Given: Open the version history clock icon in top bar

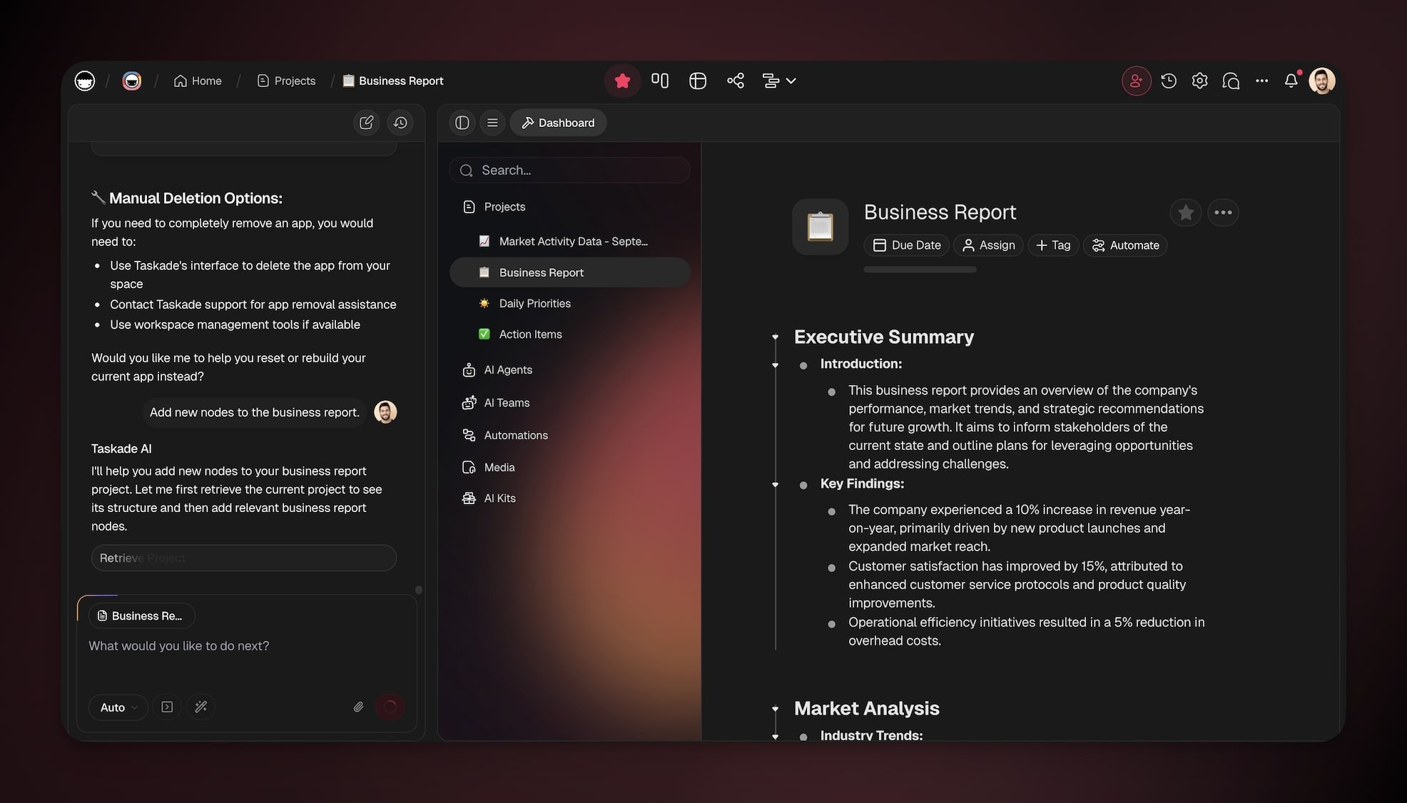Looking at the screenshot, I should pyautogui.click(x=1169, y=81).
